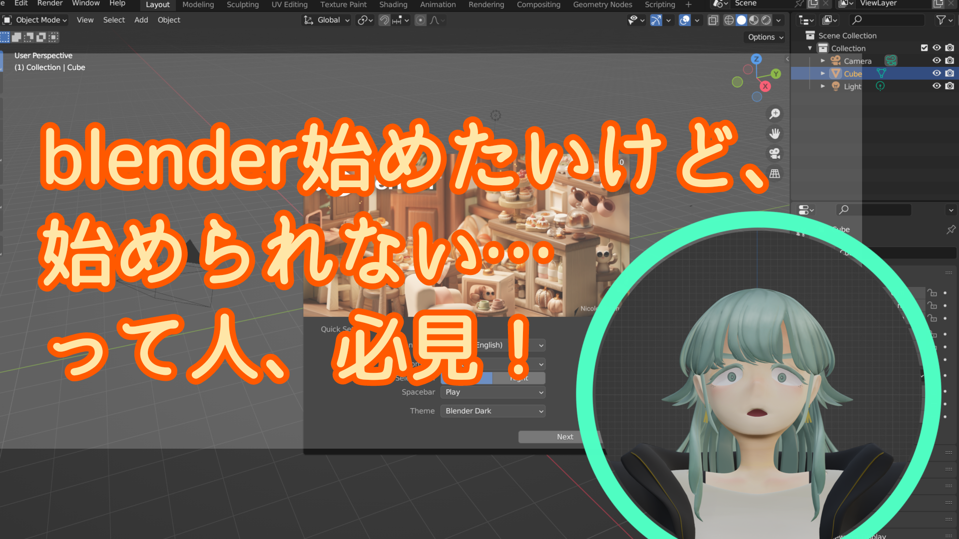
Task: Open the Options dropdown in viewport
Action: pyautogui.click(x=765, y=37)
